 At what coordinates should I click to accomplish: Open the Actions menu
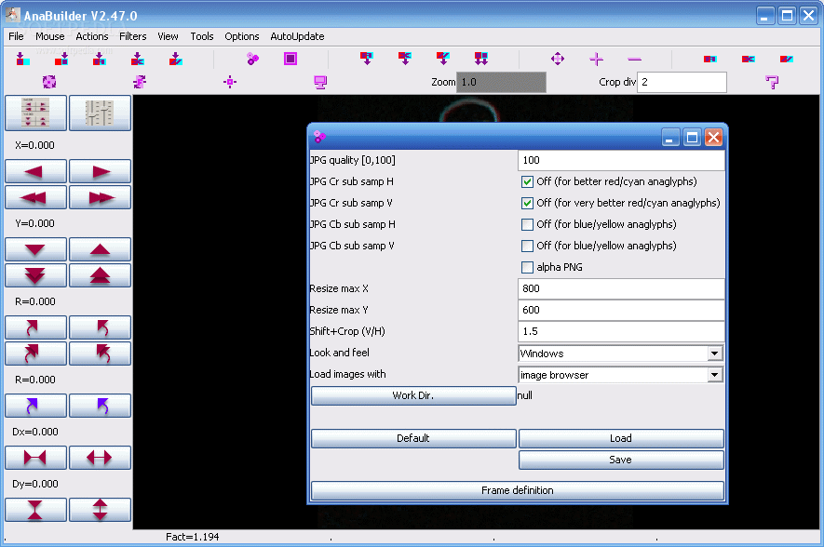coord(92,36)
